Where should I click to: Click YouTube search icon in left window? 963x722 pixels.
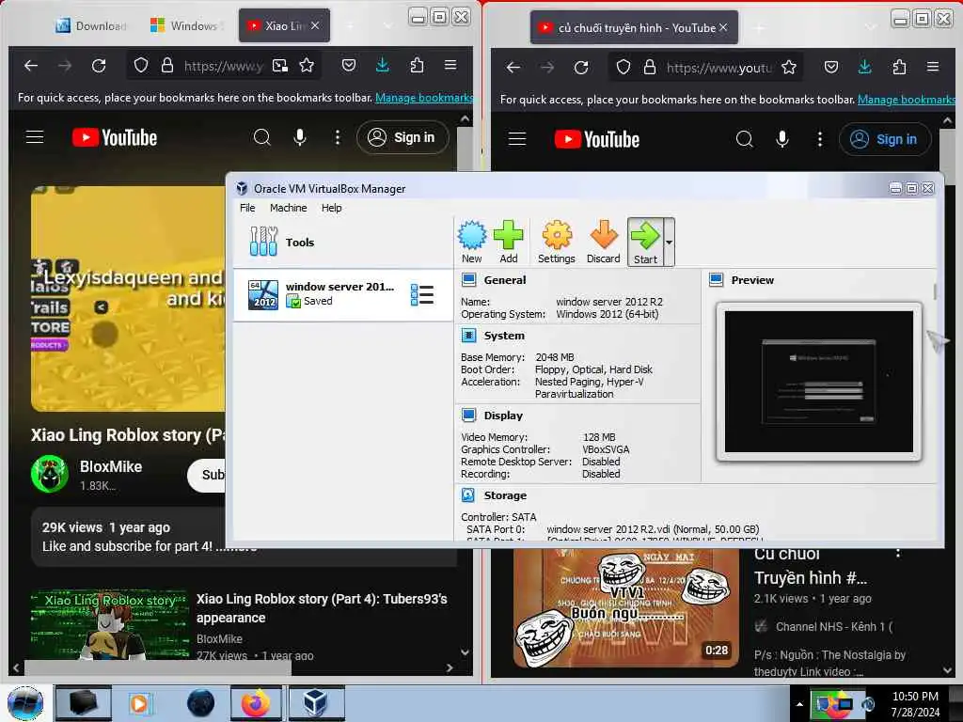262,137
